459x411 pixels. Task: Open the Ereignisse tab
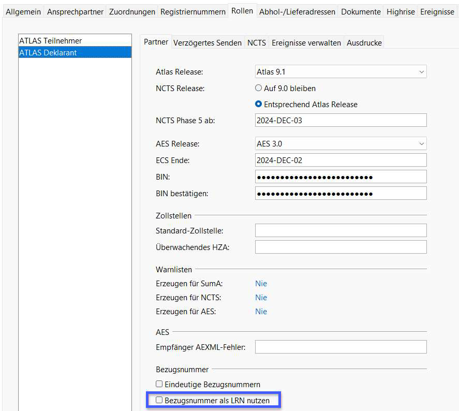click(437, 11)
